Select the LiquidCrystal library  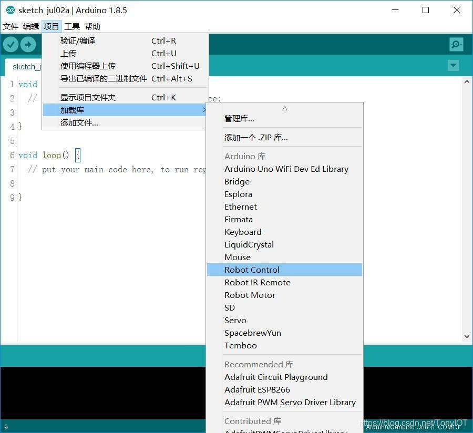(284, 244)
